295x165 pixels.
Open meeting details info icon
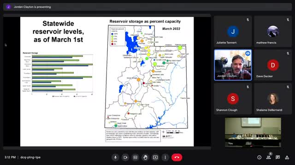[259, 157]
